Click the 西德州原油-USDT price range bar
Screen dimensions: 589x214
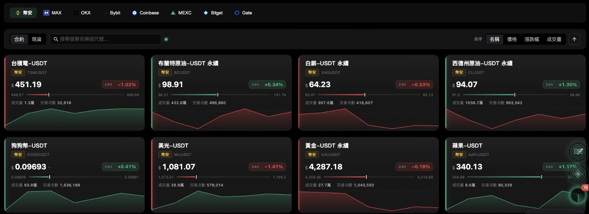[x=515, y=95]
